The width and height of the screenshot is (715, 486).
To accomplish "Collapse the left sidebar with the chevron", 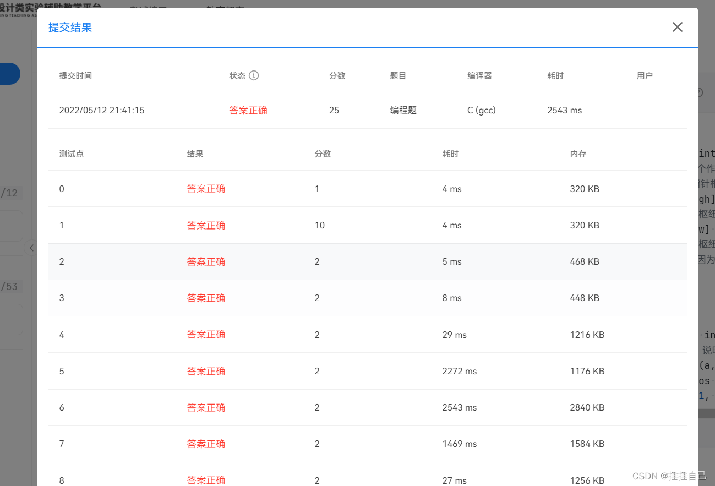I will tap(31, 248).
